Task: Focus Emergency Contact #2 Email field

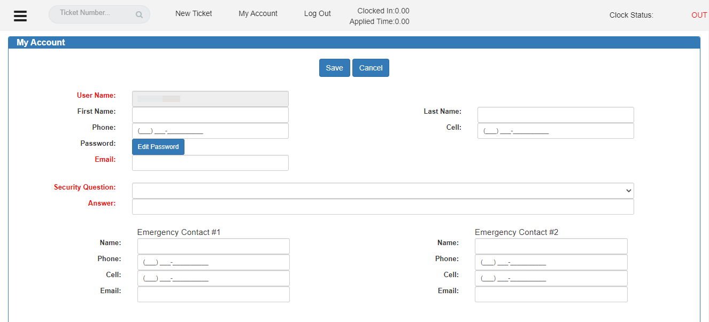Action: click(x=551, y=294)
